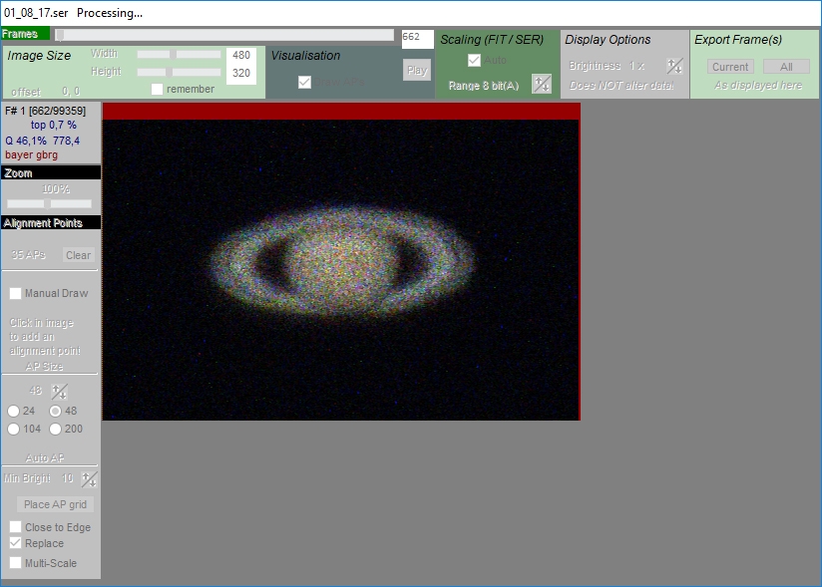
Task: Click the 'bayer gbrg' text
Action: click(32, 155)
